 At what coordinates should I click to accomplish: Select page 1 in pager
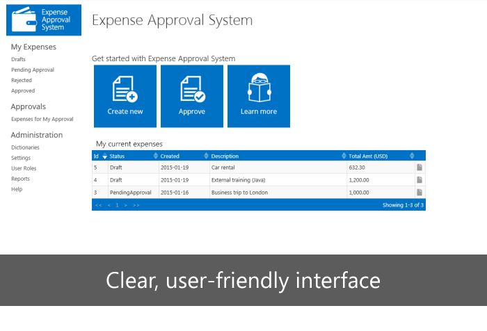point(117,205)
